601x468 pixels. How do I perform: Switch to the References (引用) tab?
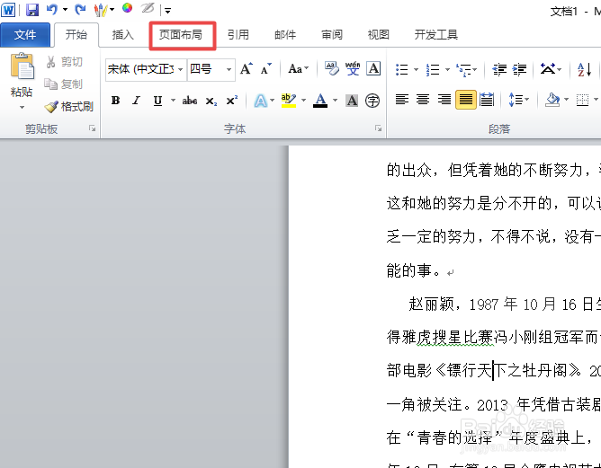[x=238, y=35]
